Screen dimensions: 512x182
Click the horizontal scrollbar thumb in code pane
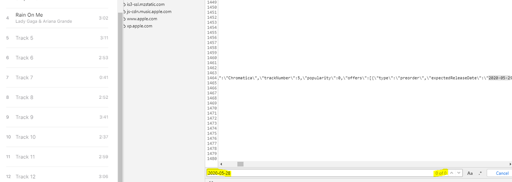(x=240, y=164)
